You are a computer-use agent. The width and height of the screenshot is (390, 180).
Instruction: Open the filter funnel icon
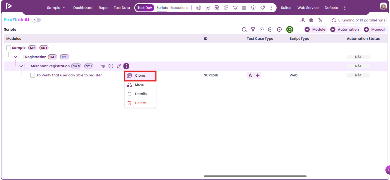(x=253, y=29)
